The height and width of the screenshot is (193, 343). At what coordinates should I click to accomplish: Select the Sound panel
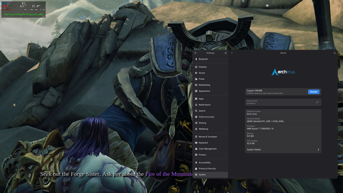[x=211, y=73]
